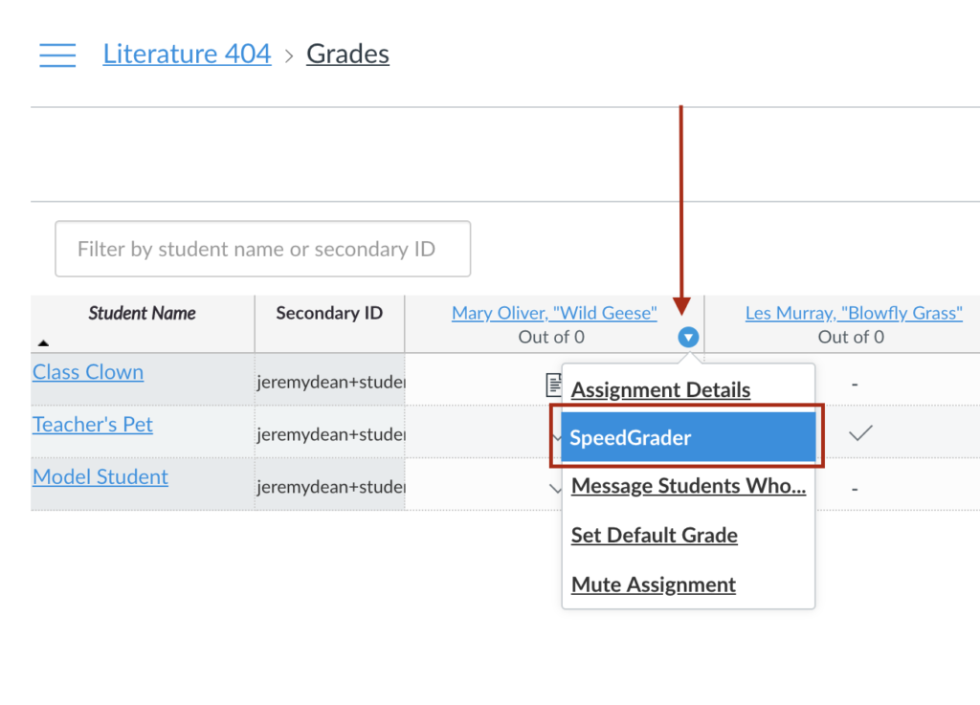Screen dimensions: 980x705
Task: Open Class Clown's student page
Action: coord(87,372)
